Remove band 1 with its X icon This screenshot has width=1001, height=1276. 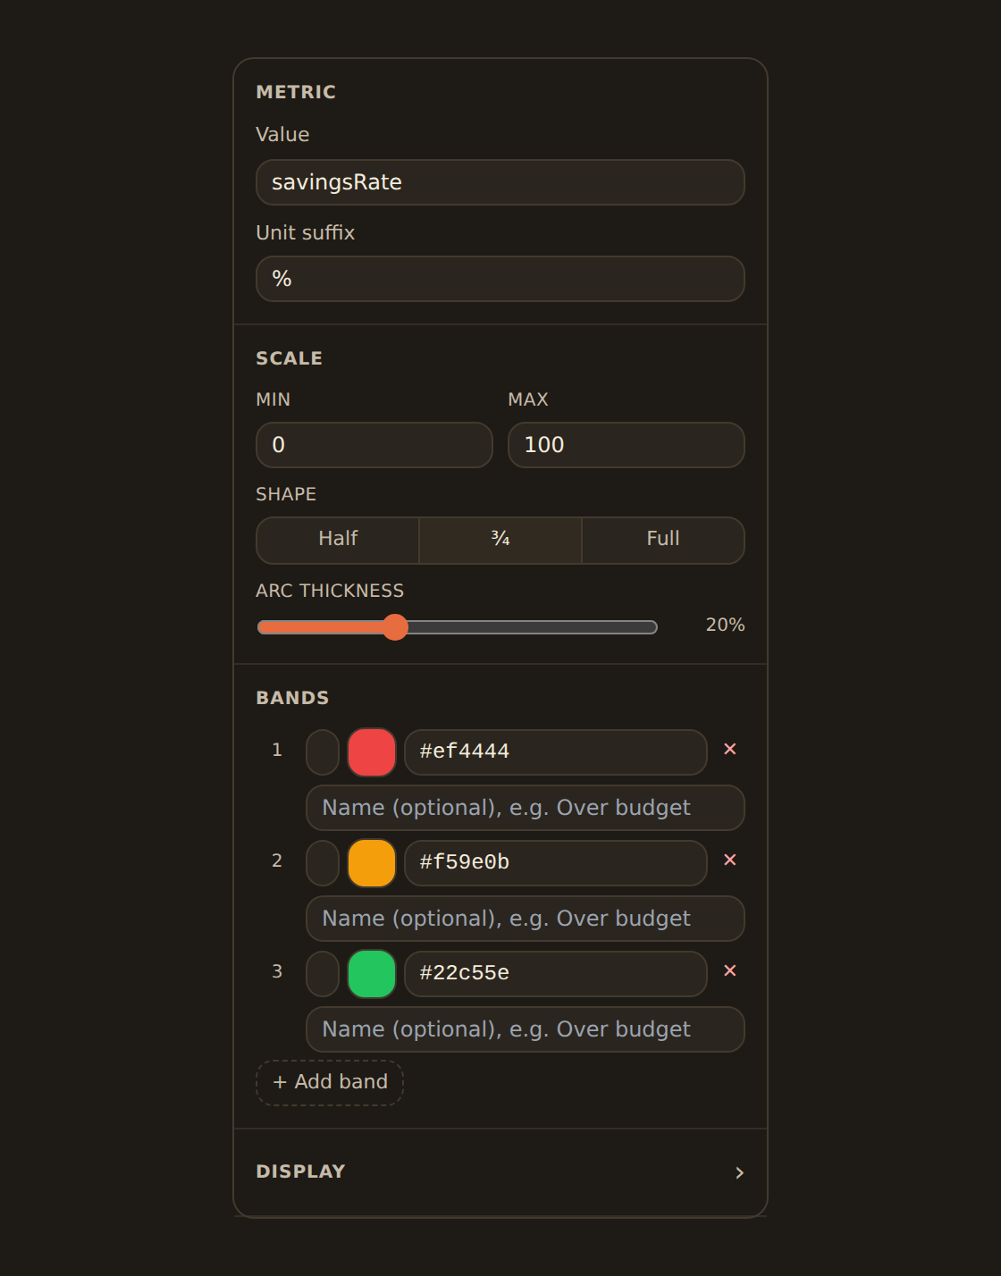[x=730, y=749]
